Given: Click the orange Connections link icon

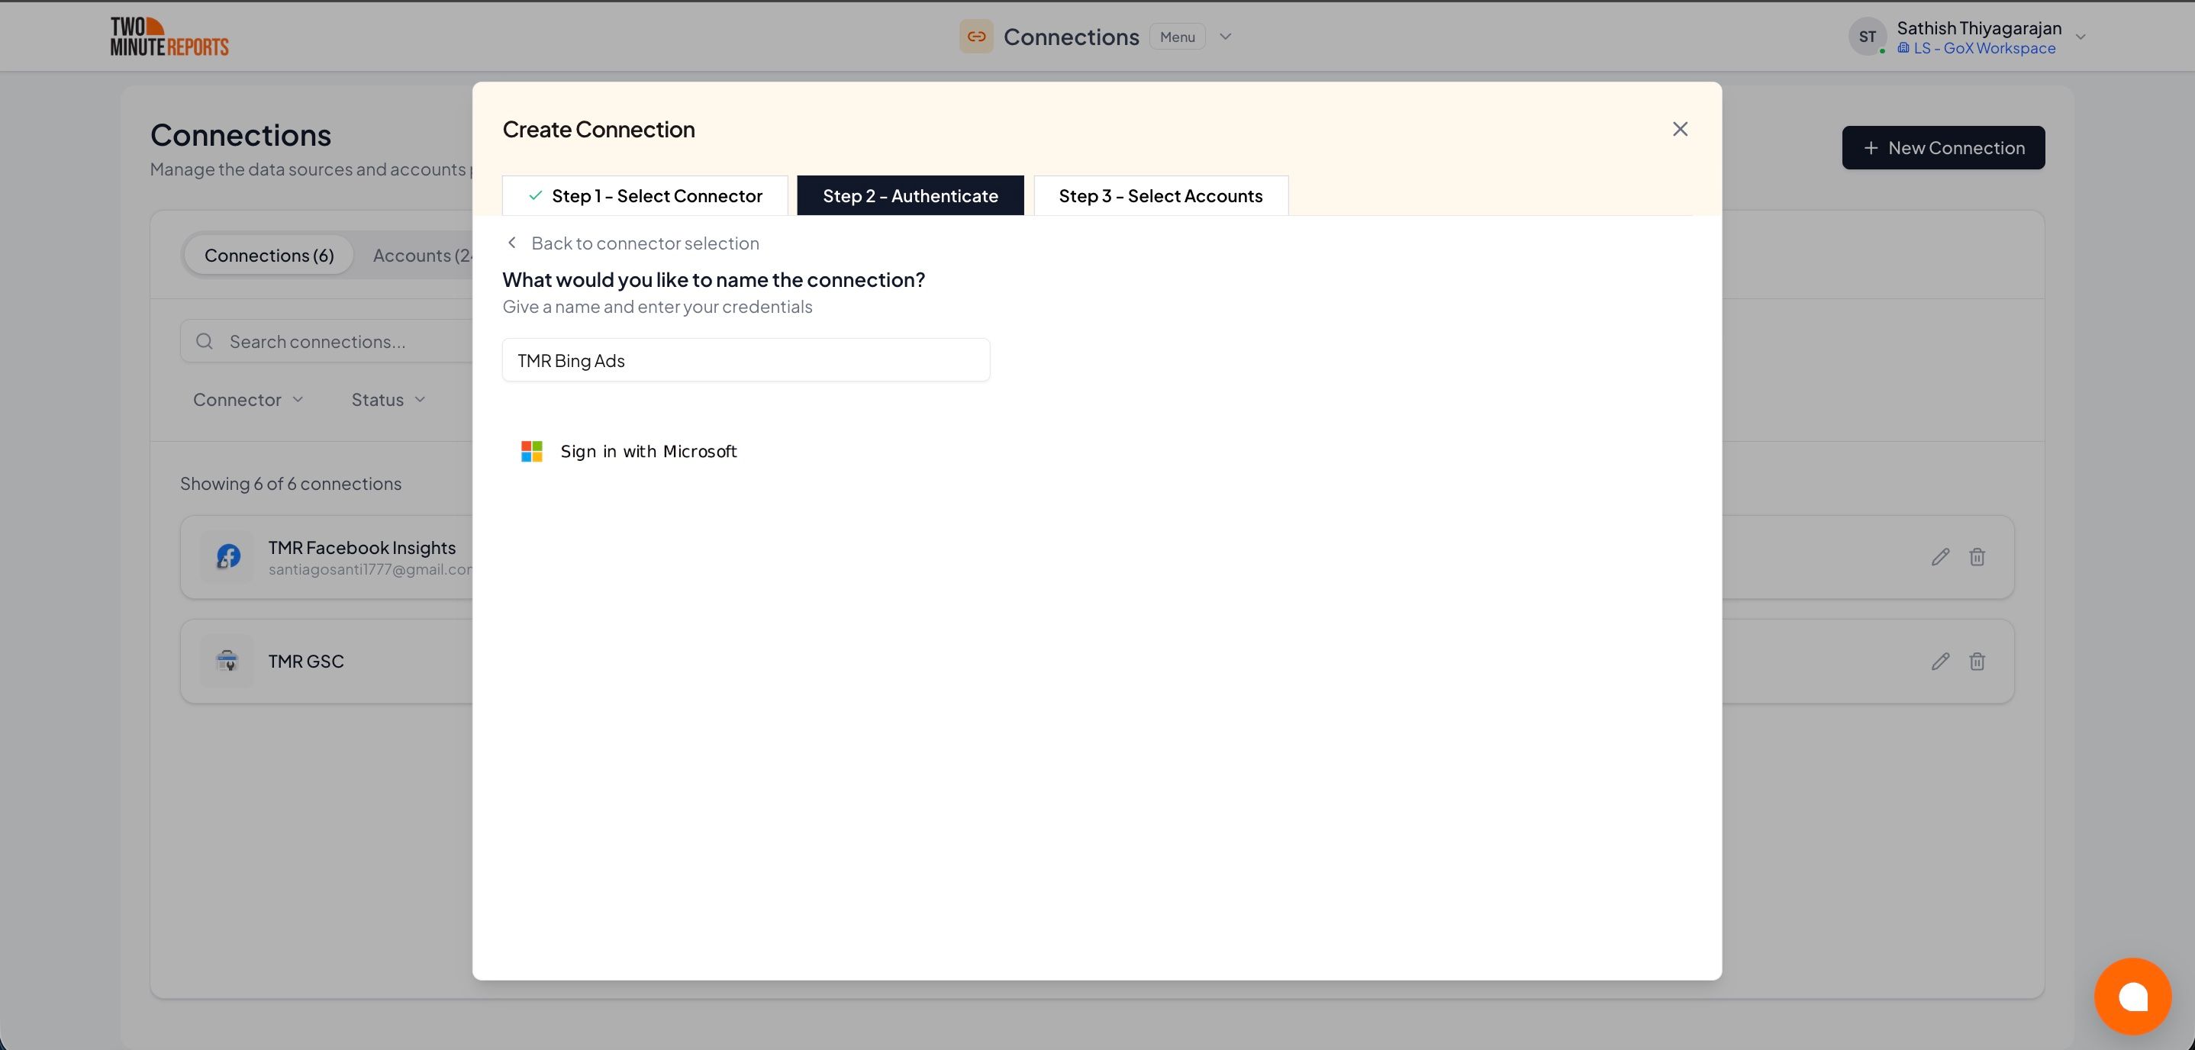Looking at the screenshot, I should [x=976, y=37].
